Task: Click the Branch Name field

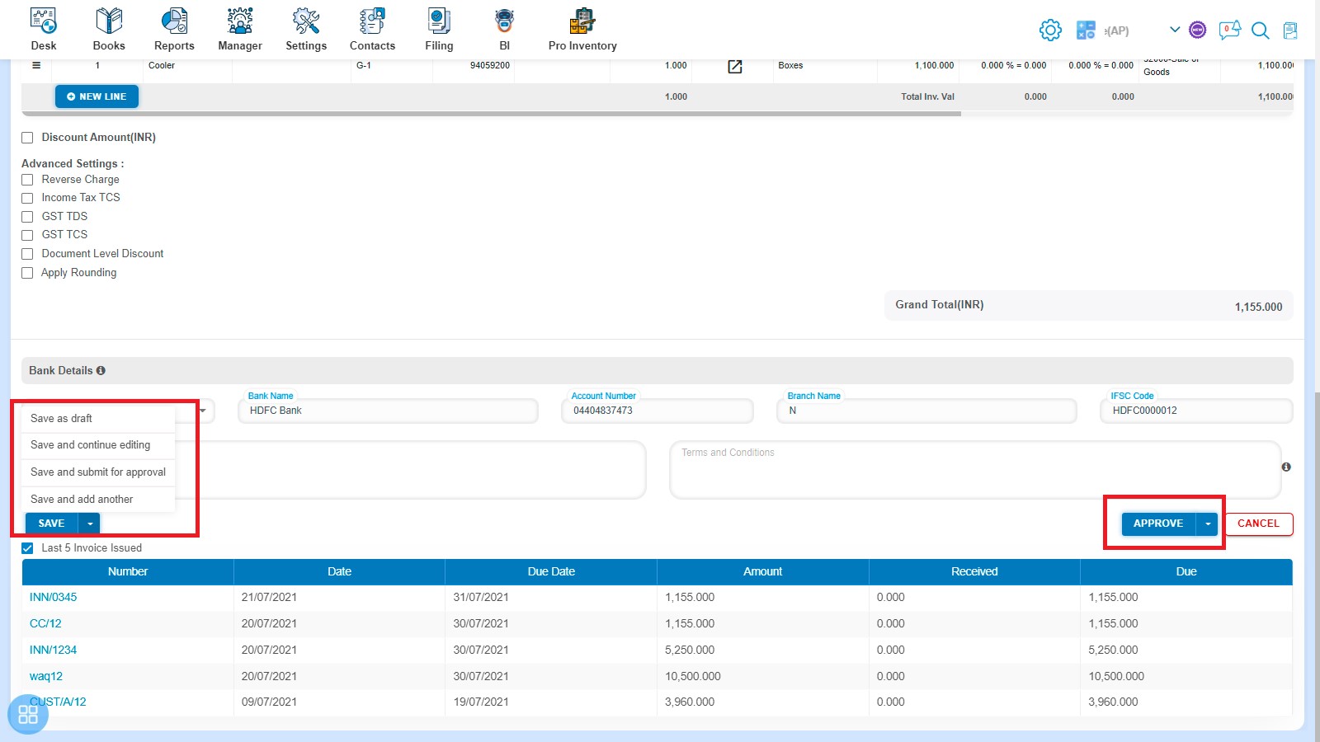Action: point(926,411)
